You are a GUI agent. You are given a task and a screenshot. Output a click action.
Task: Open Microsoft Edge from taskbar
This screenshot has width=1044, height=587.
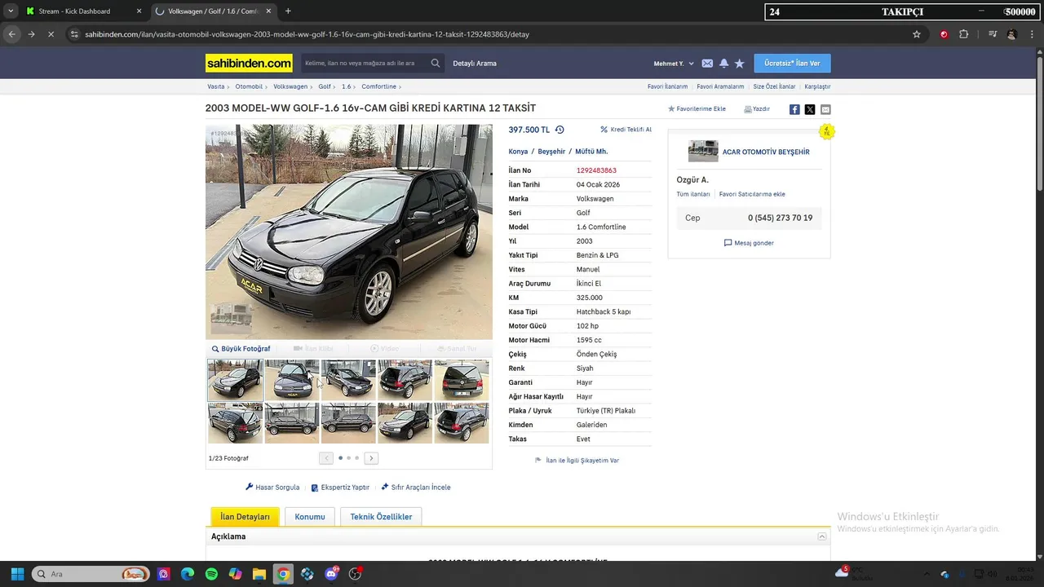(x=188, y=574)
